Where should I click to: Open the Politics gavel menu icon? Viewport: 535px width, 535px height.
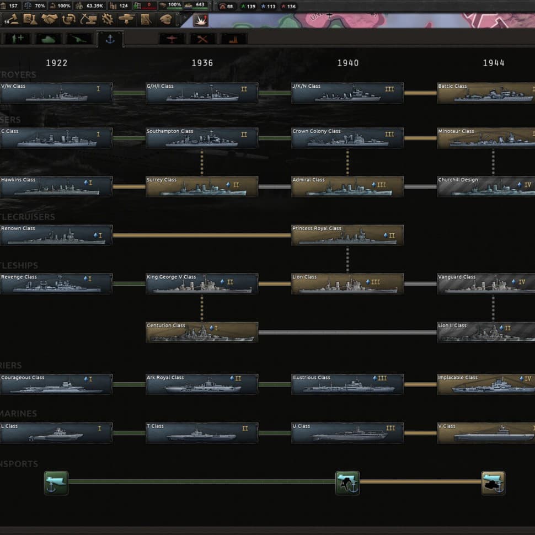(x=13, y=19)
